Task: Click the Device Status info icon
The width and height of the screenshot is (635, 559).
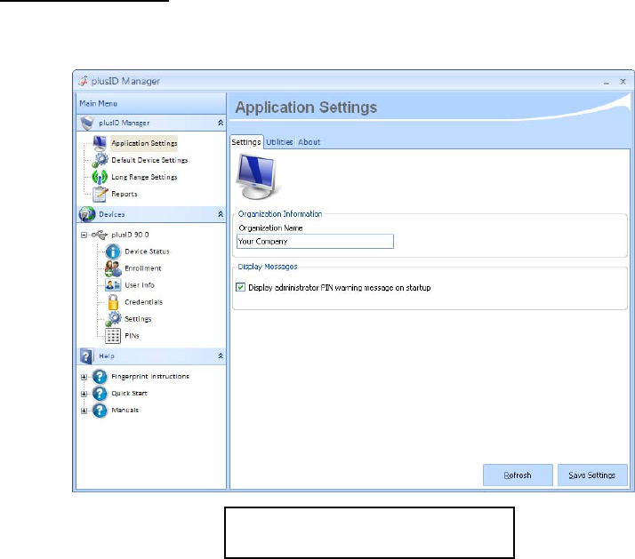Action: coord(113,252)
